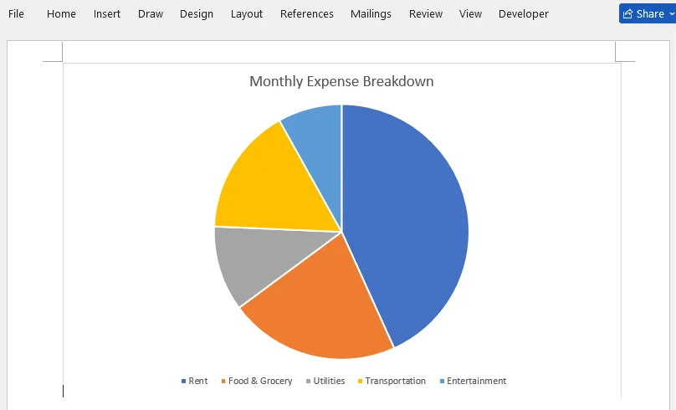Select the Draw ribbon tab
Screen dimensions: 676x410
pyautogui.click(x=151, y=13)
